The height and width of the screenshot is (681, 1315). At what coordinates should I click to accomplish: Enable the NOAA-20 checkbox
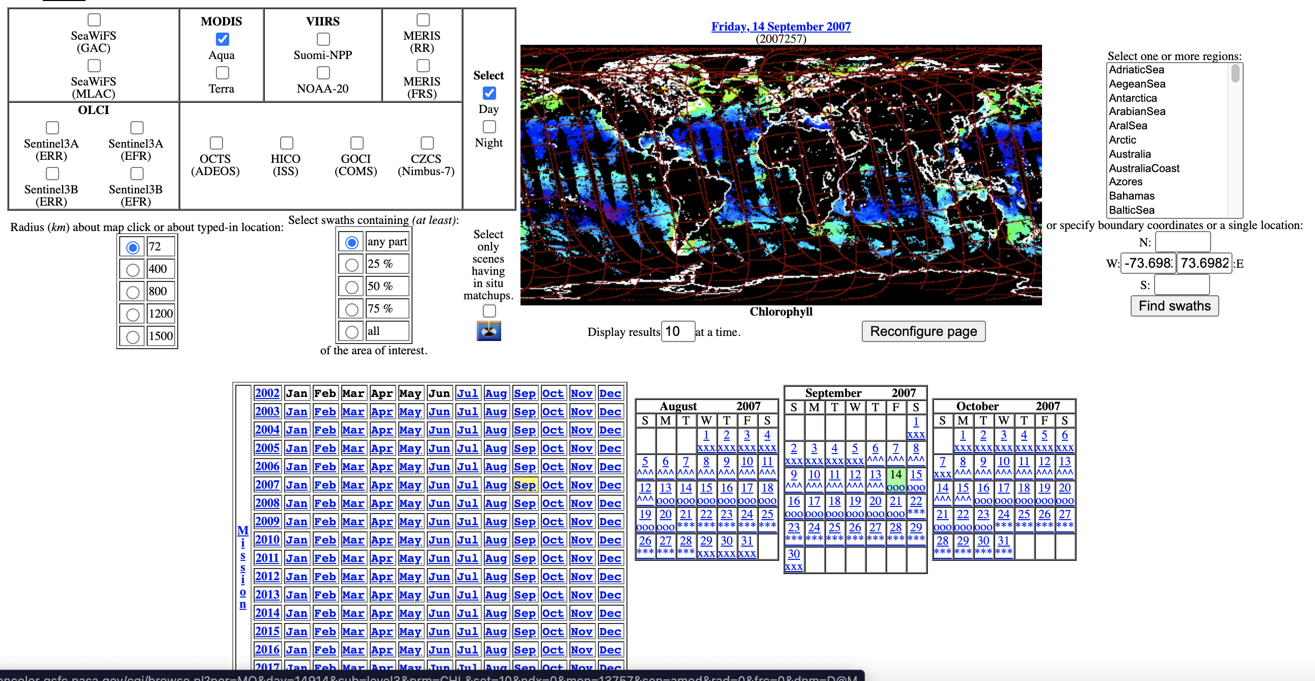tap(323, 72)
